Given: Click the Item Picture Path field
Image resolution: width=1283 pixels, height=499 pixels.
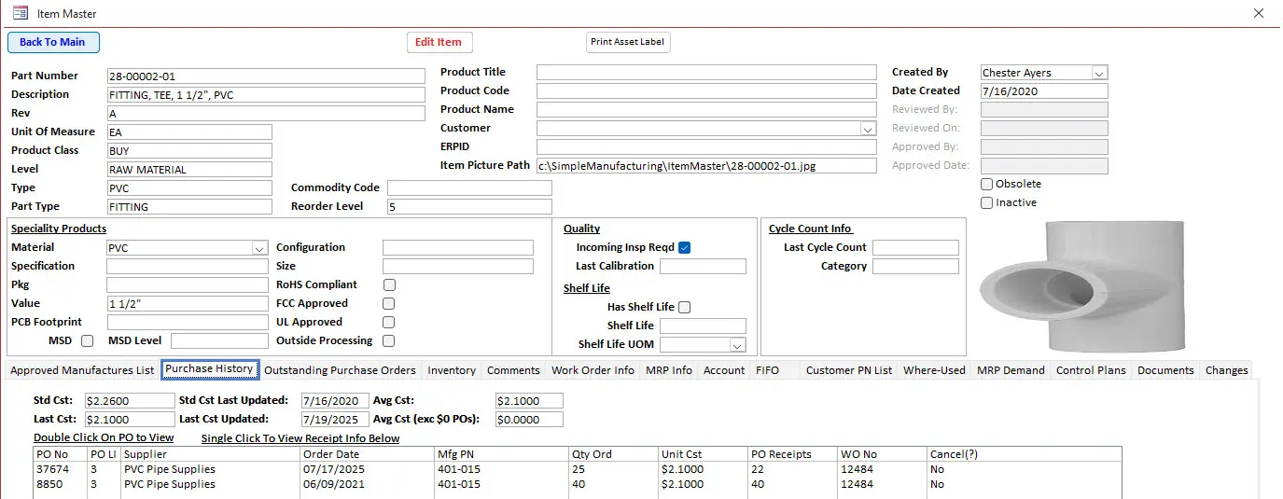Looking at the screenshot, I should click(706, 166).
